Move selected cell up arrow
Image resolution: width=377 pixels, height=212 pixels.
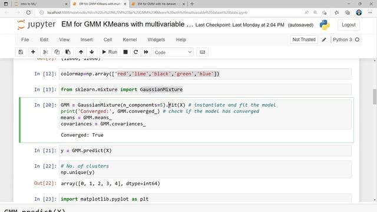click(81, 52)
